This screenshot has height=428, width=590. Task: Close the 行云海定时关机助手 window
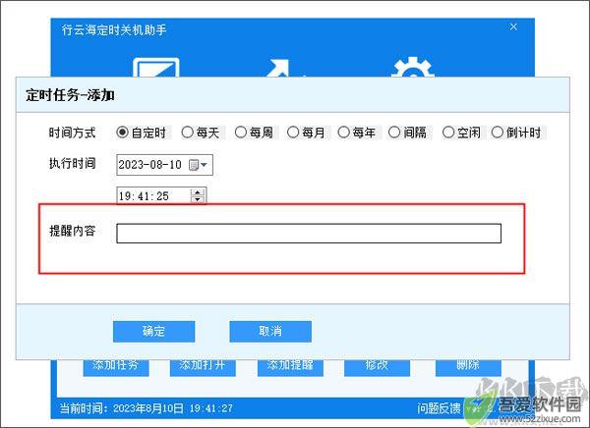[513, 27]
